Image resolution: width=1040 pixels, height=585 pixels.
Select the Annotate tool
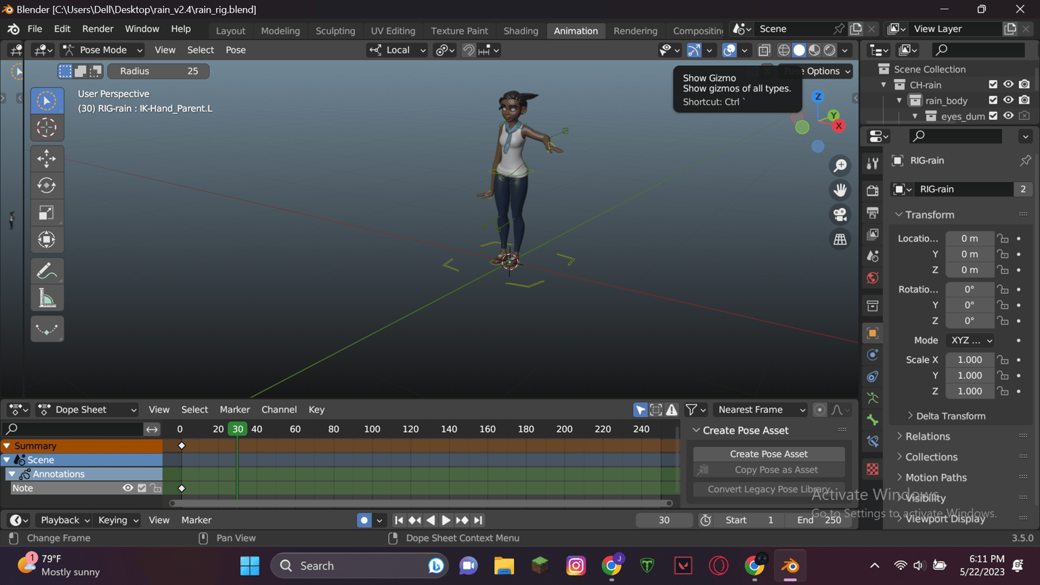[47, 272]
